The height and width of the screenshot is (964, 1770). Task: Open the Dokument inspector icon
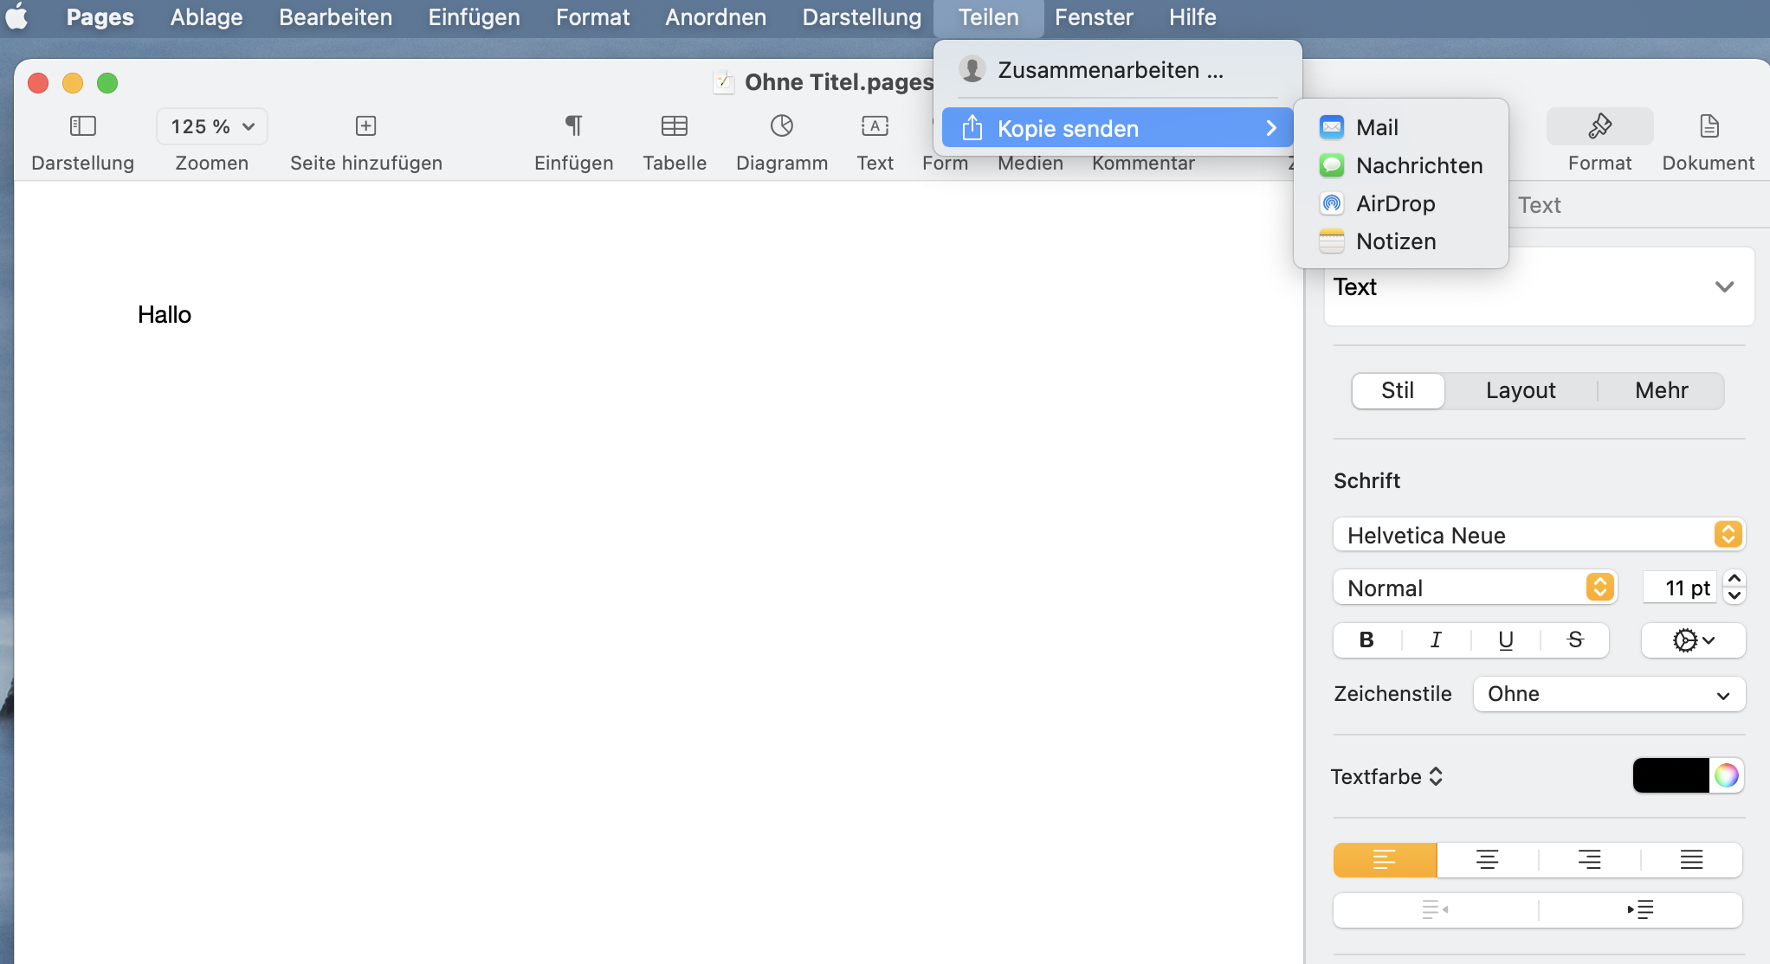pos(1708,126)
